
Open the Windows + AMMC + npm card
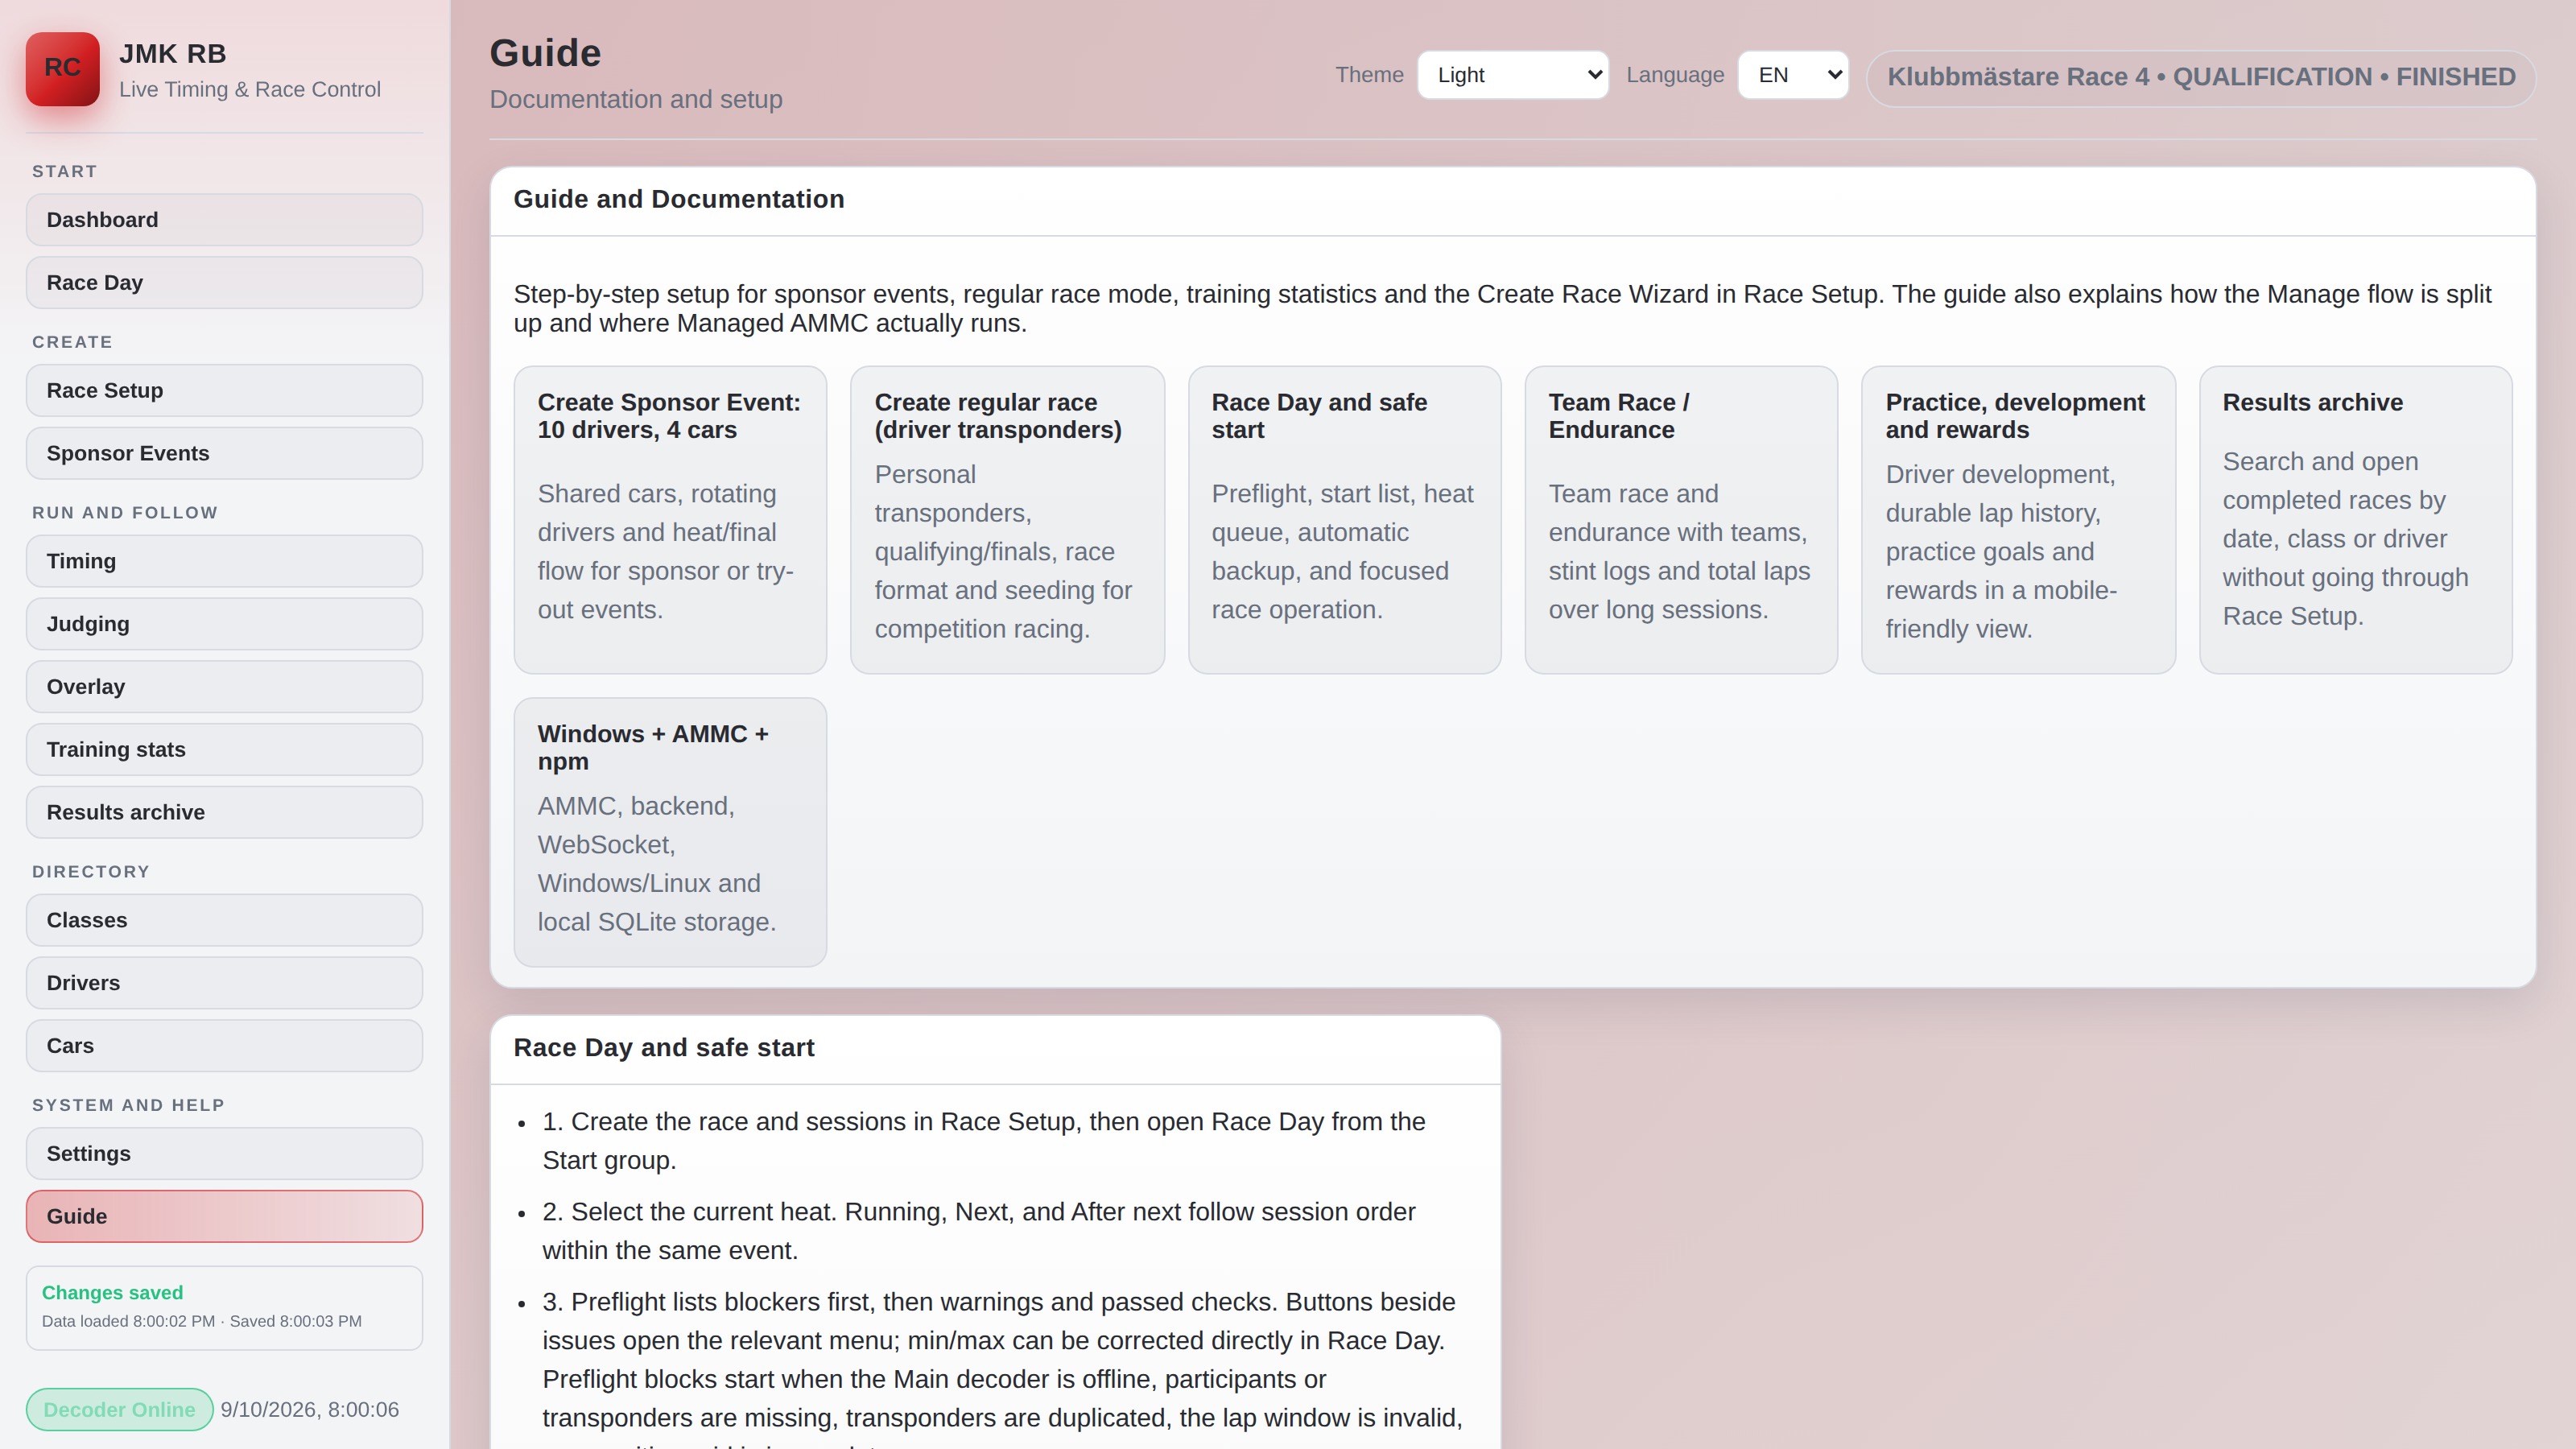point(670,832)
